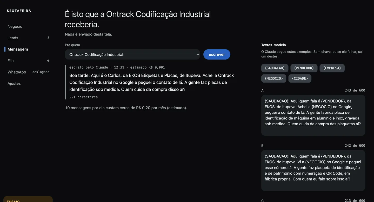Click the SEXTAFEIRA logo text

[x=19, y=11]
